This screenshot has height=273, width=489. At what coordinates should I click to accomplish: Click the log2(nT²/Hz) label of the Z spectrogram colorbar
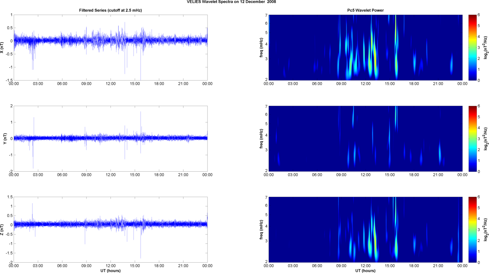click(486, 230)
